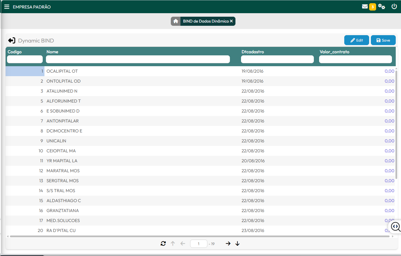Click the Dynamic BIND exit arrow icon
Viewport: 401px width, 256px height.
coord(12,40)
